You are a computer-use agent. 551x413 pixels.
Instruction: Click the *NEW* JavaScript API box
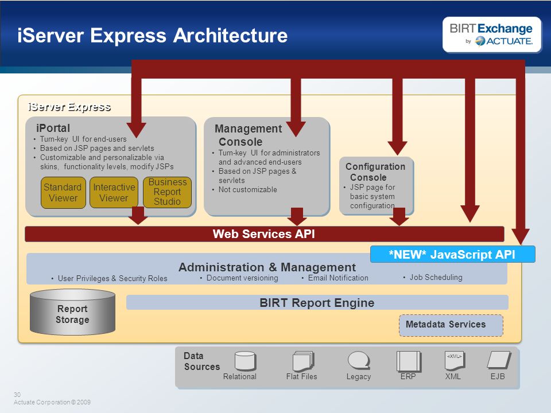click(x=453, y=254)
